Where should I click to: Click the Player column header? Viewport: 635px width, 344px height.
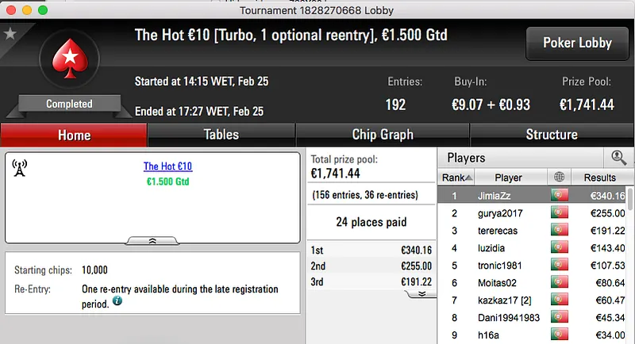pos(508,178)
